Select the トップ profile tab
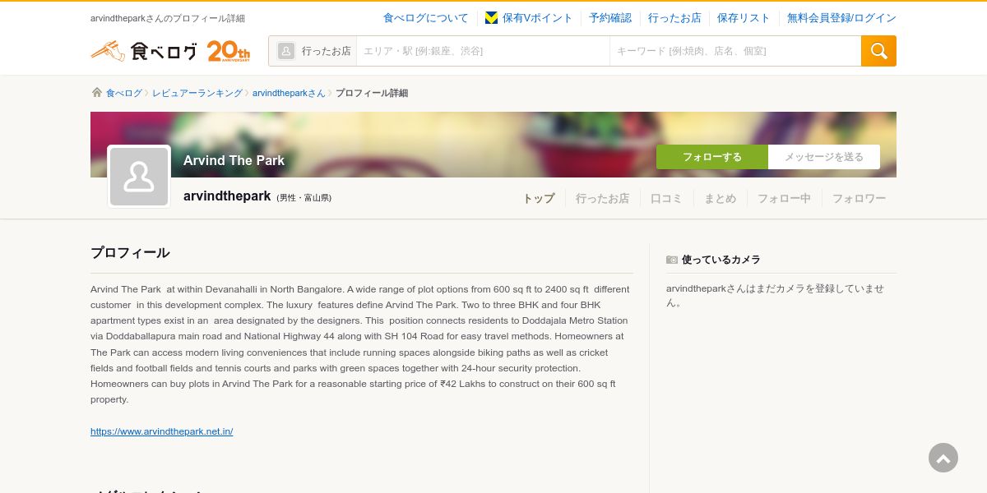This screenshot has width=987, height=493. click(539, 198)
